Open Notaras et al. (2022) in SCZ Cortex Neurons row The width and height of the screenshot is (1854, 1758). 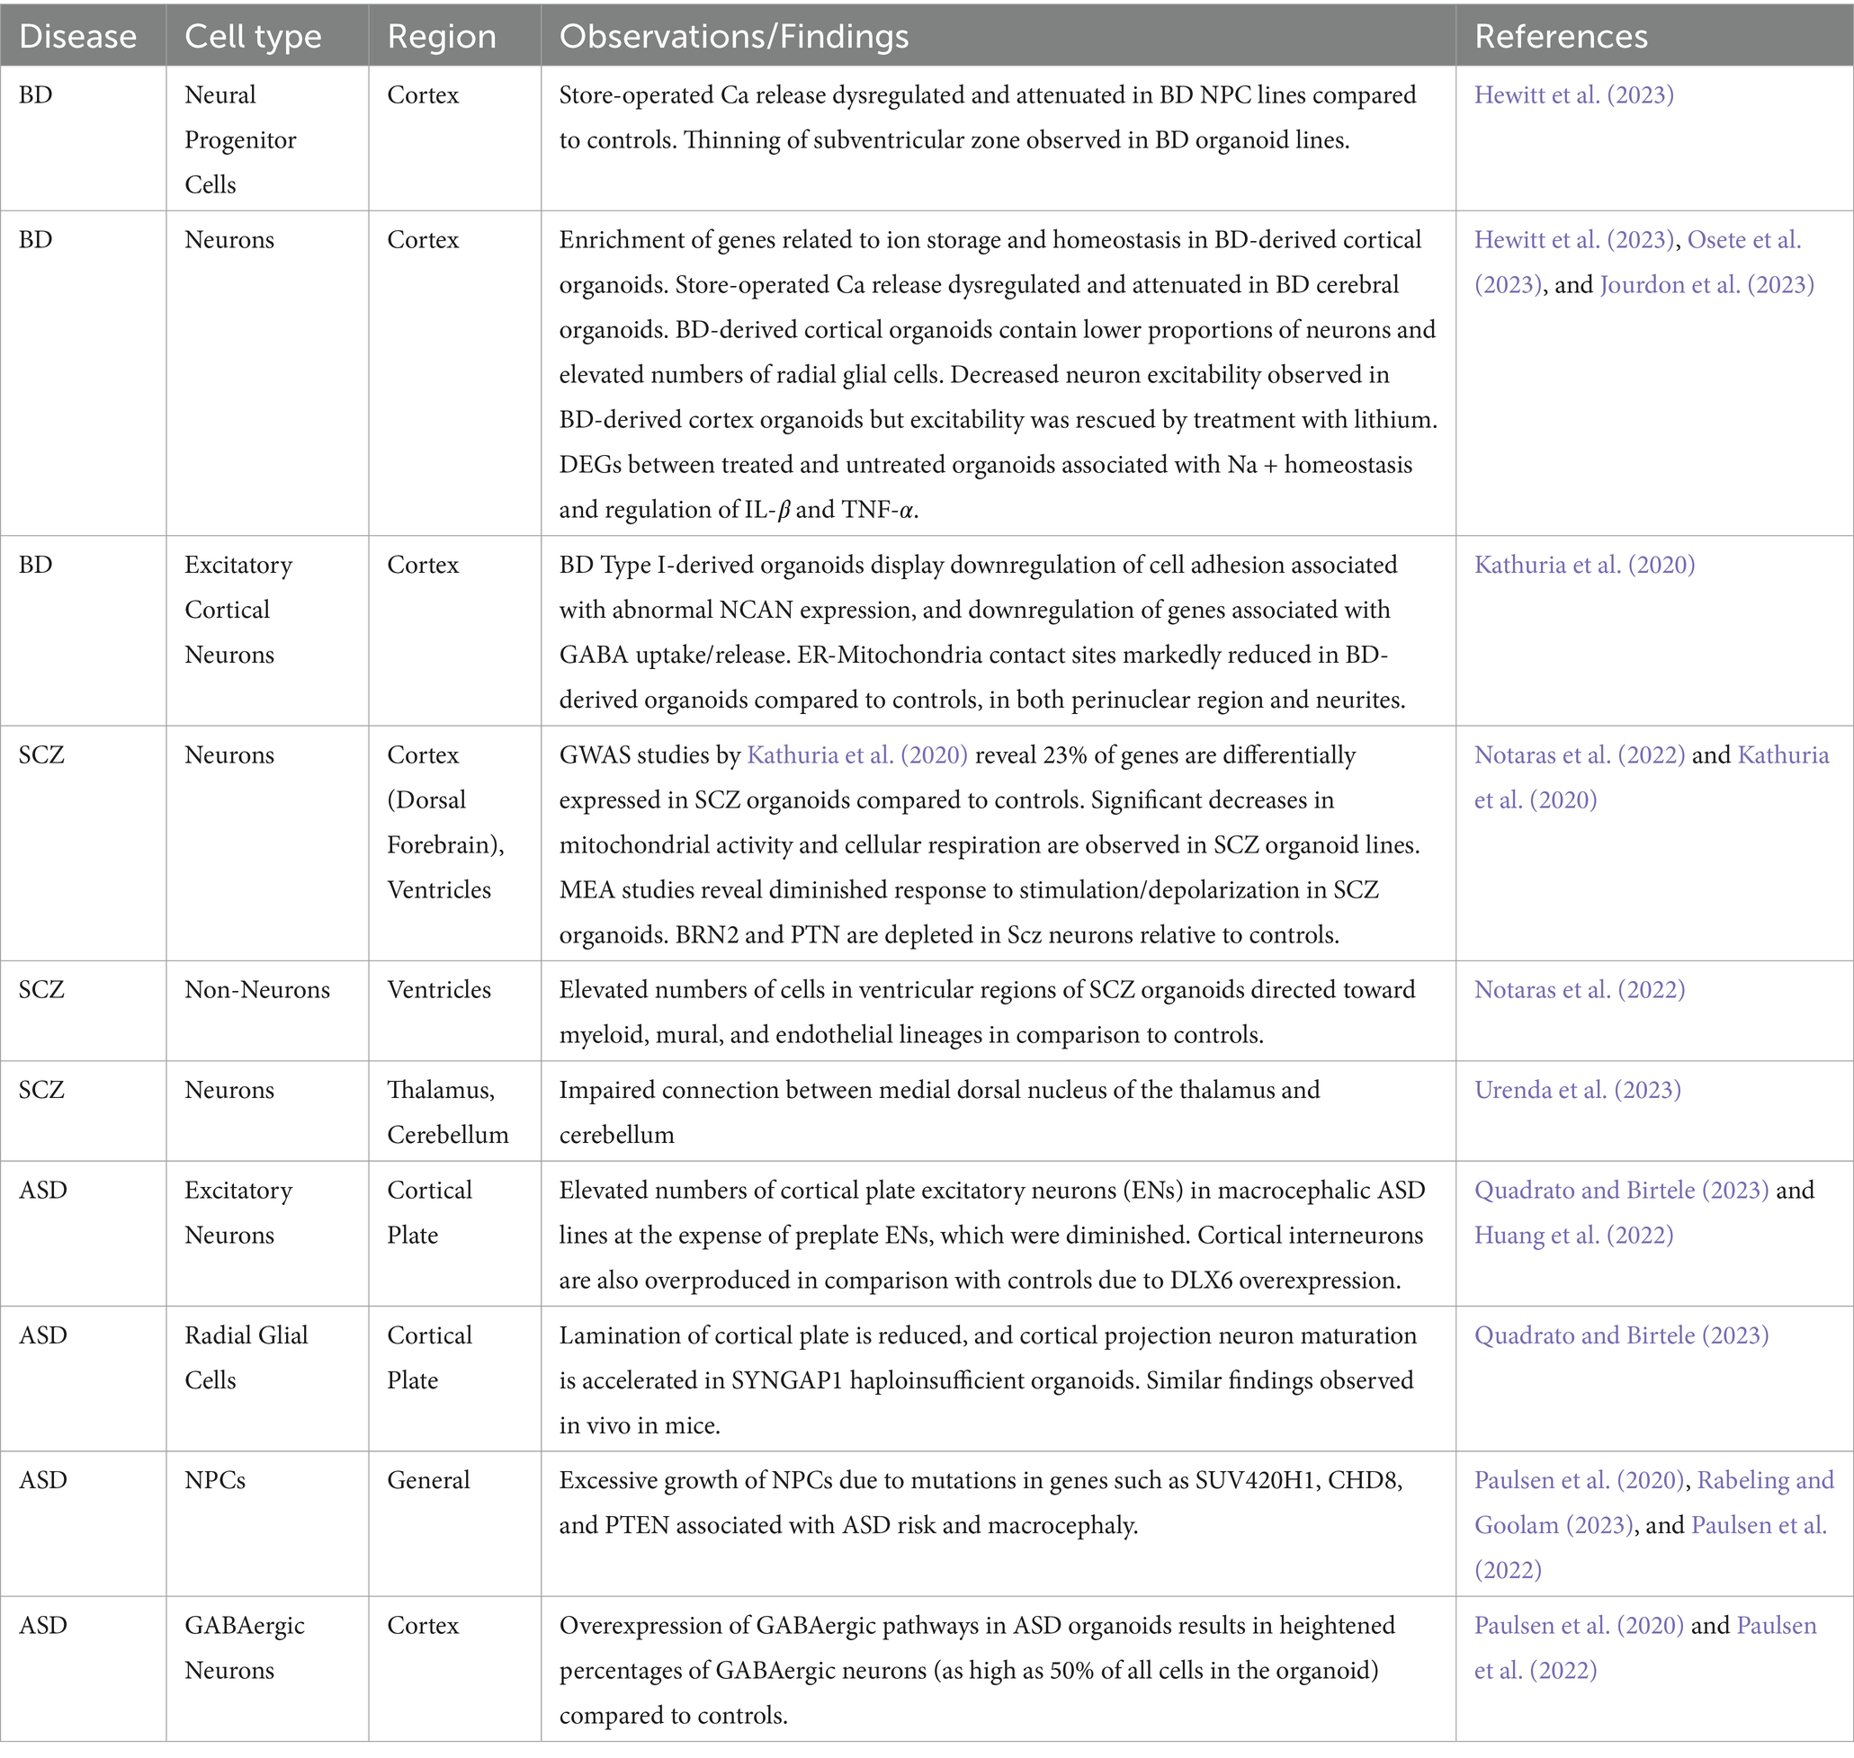click(1580, 755)
